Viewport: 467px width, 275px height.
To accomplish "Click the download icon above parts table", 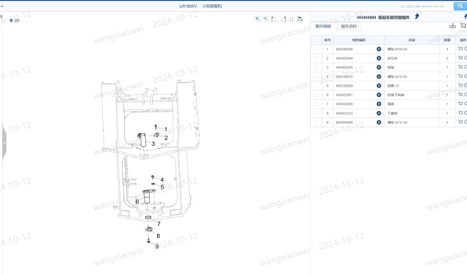I will 452,26.
